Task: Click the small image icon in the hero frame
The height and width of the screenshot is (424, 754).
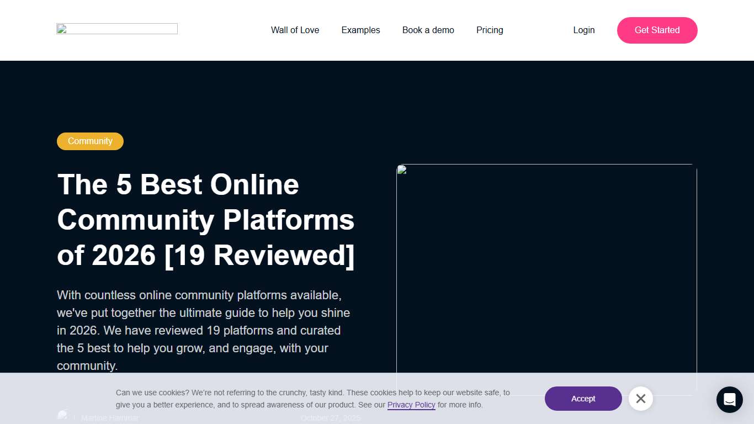Action: [401, 169]
